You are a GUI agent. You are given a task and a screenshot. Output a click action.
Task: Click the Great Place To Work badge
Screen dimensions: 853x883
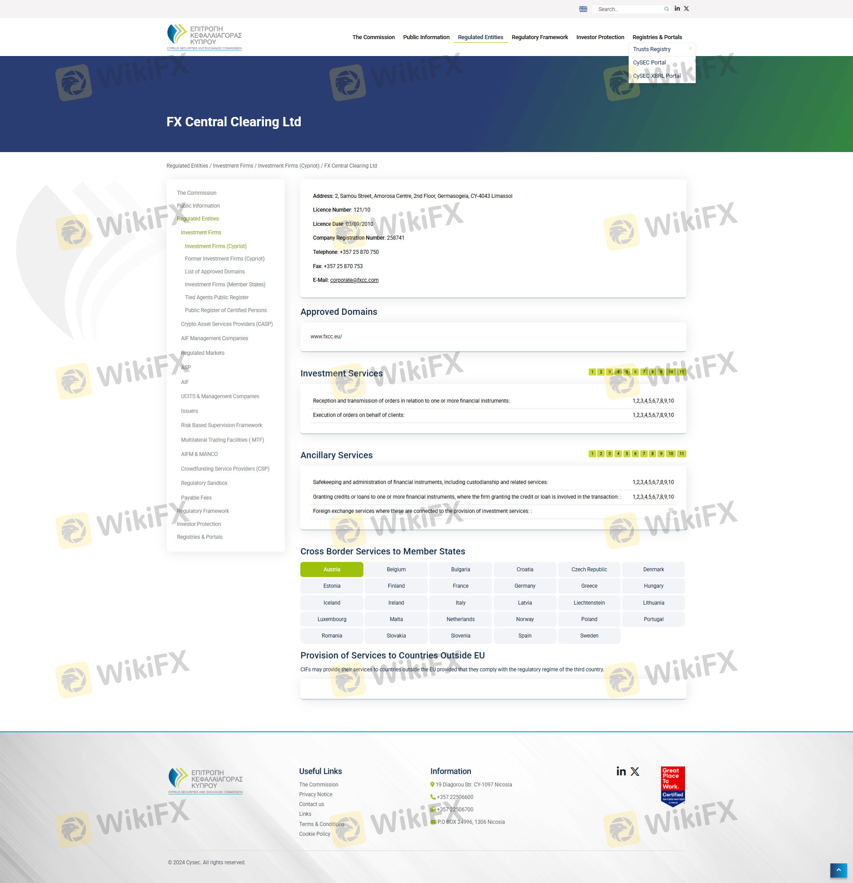click(x=673, y=786)
